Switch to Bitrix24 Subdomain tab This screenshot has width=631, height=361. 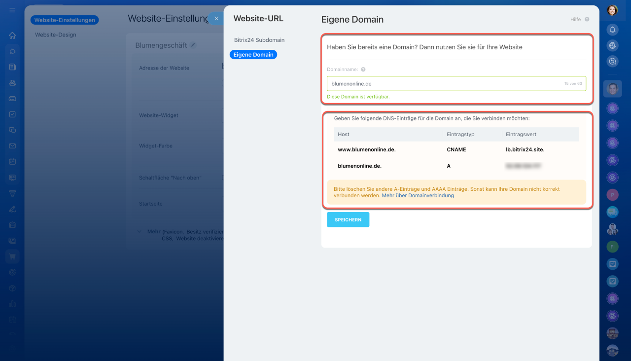tap(259, 40)
